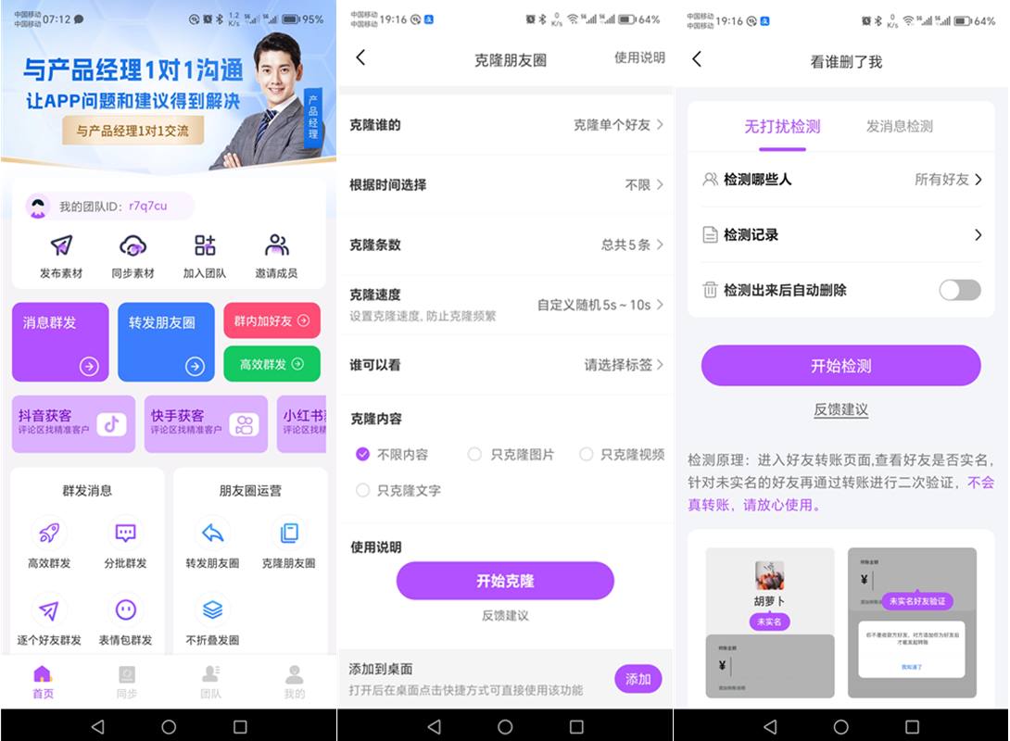The height and width of the screenshot is (741, 1010).
Task: Open the 不折叠发圈 layers icon
Action: [212, 609]
